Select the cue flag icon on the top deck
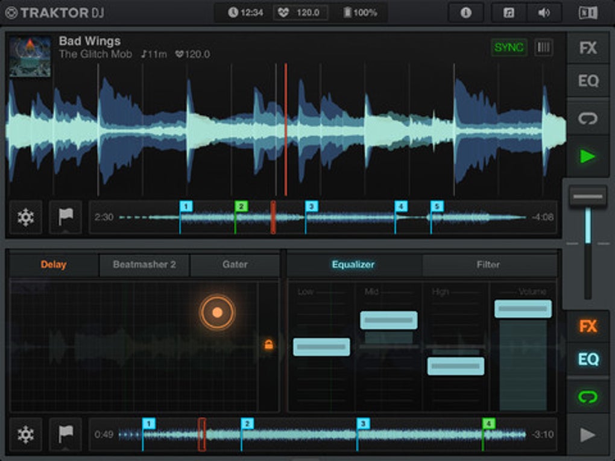 (x=65, y=216)
